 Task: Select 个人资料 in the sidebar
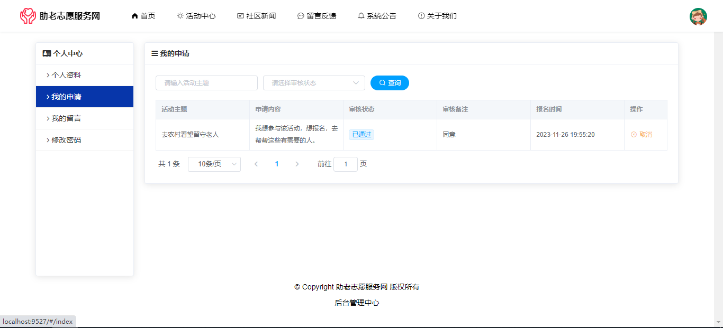coord(66,75)
